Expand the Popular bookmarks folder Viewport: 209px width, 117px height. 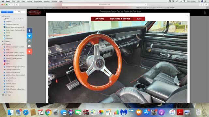tap(3, 44)
